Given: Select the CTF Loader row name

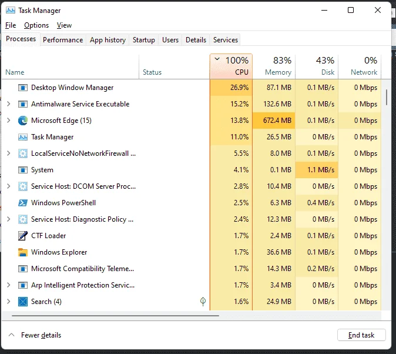Looking at the screenshot, I should pyautogui.click(x=49, y=236).
